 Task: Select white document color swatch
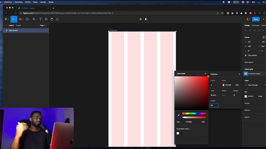point(178,133)
